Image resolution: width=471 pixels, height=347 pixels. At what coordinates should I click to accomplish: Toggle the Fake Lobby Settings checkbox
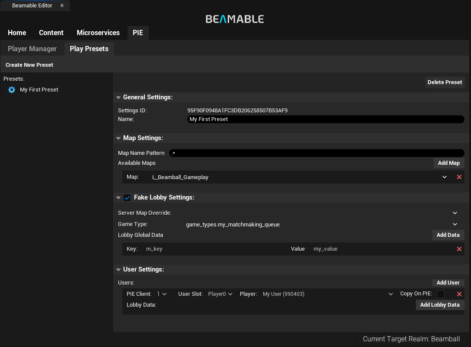point(127,198)
